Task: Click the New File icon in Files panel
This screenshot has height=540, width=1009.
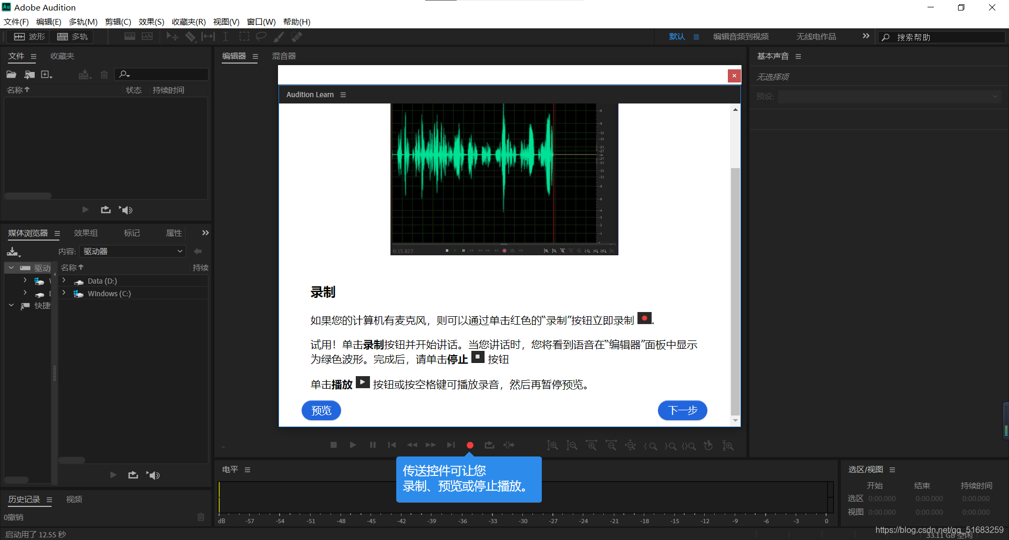Action: pyautogui.click(x=46, y=75)
